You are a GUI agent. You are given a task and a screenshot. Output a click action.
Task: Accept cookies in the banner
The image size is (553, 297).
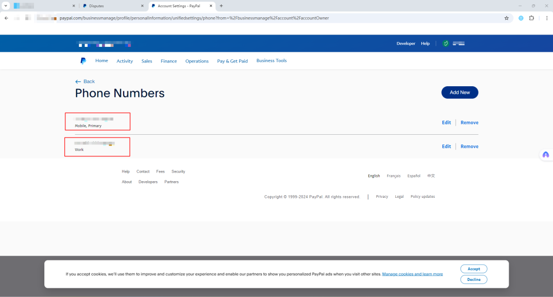(x=474, y=269)
